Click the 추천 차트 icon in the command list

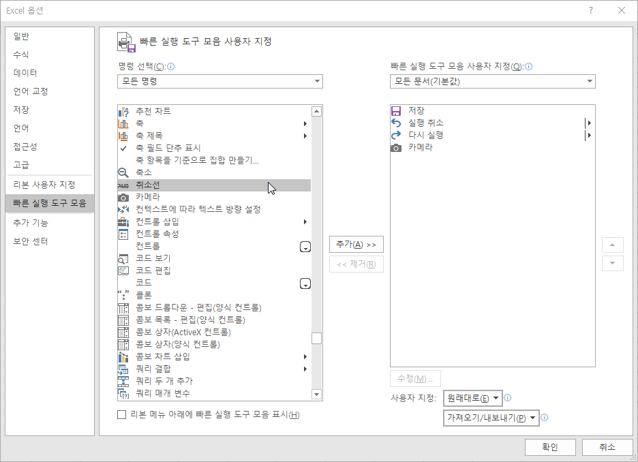123,112
